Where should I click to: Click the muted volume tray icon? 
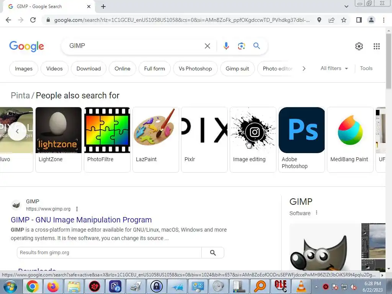point(353,287)
